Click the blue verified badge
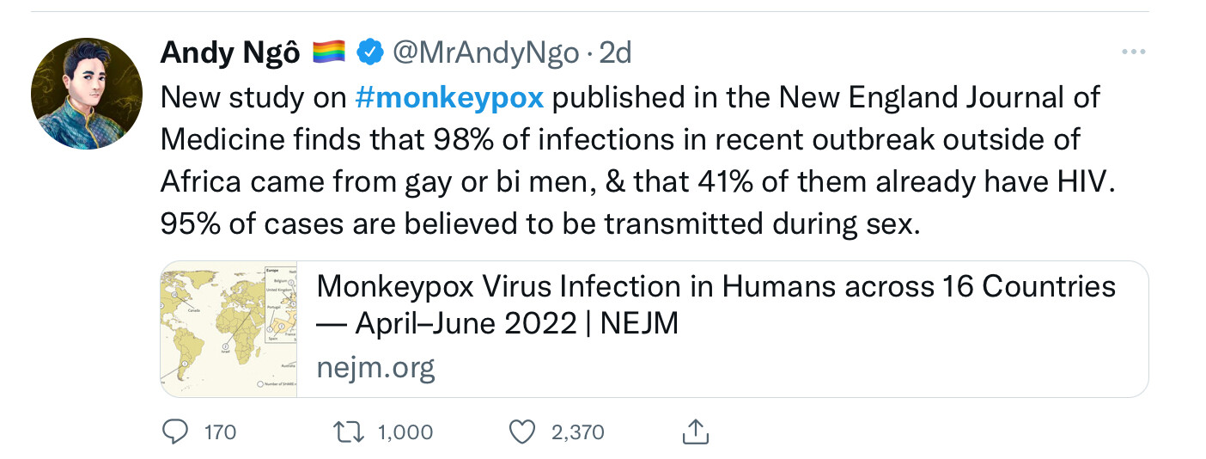Screen dimensions: 1206x459 click(x=369, y=53)
